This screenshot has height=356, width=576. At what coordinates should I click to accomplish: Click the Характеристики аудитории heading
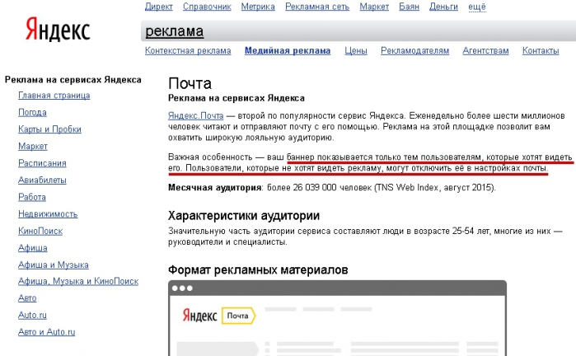pos(244,216)
